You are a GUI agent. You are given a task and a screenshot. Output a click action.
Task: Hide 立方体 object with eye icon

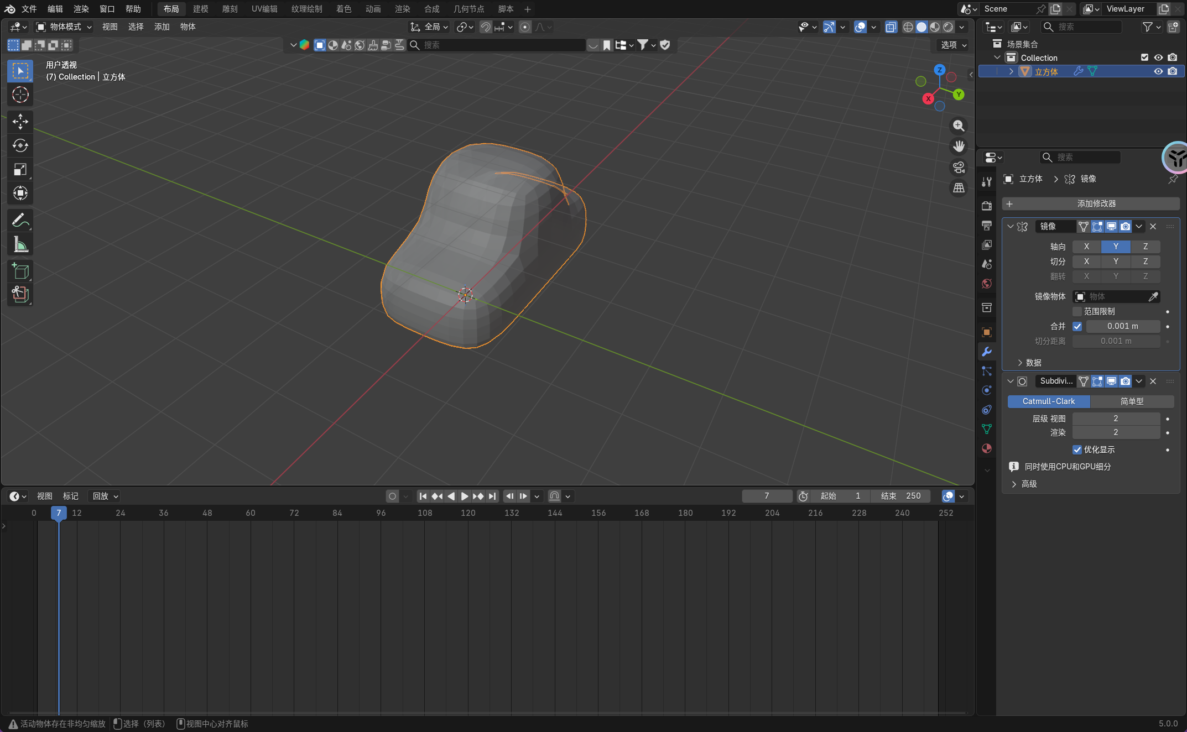point(1158,71)
